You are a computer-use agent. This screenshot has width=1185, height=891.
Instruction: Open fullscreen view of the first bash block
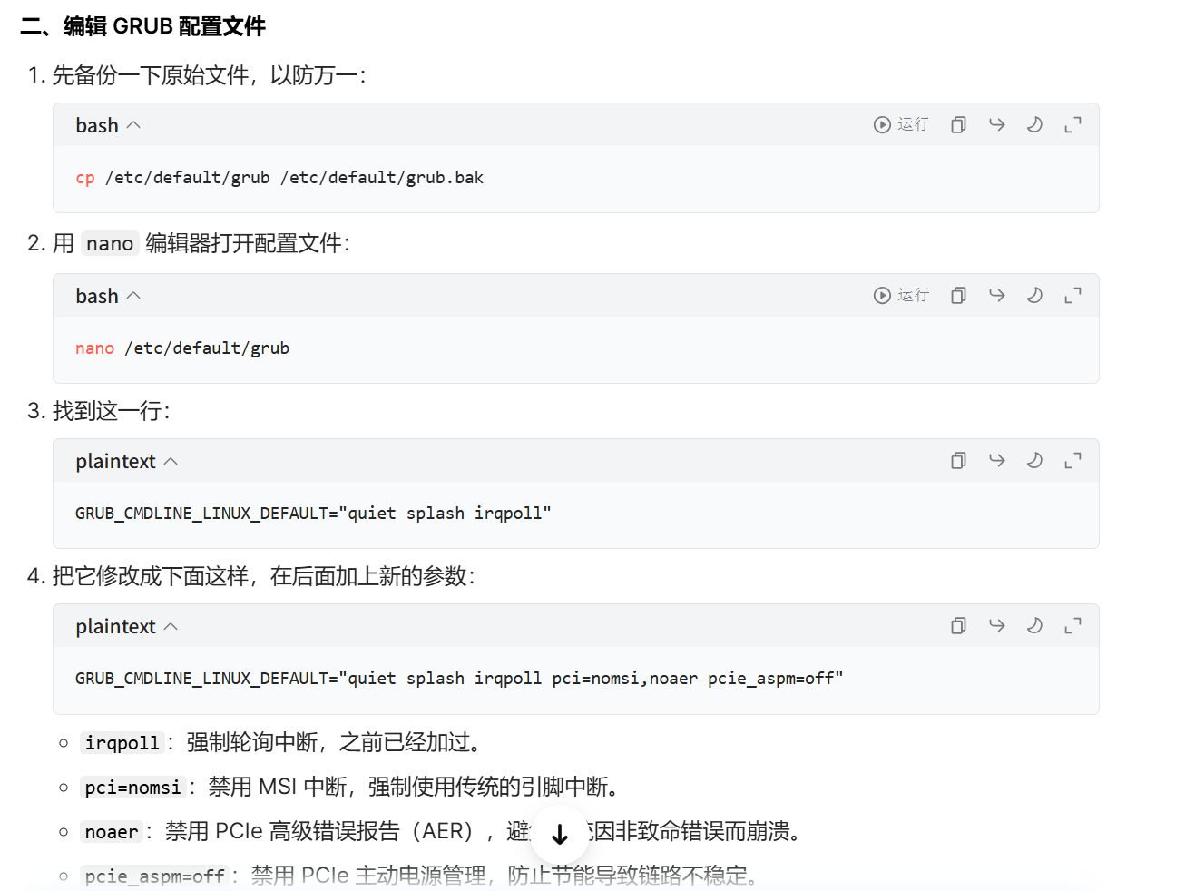coord(1072,124)
